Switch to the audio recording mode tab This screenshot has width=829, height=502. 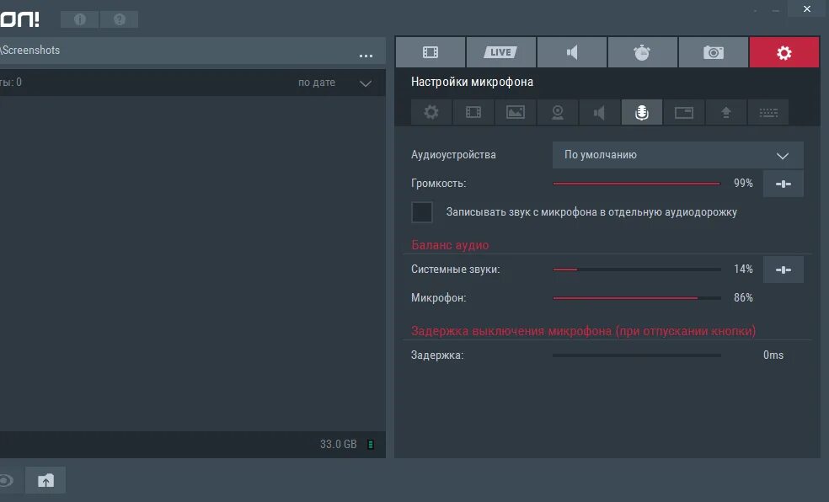(571, 51)
